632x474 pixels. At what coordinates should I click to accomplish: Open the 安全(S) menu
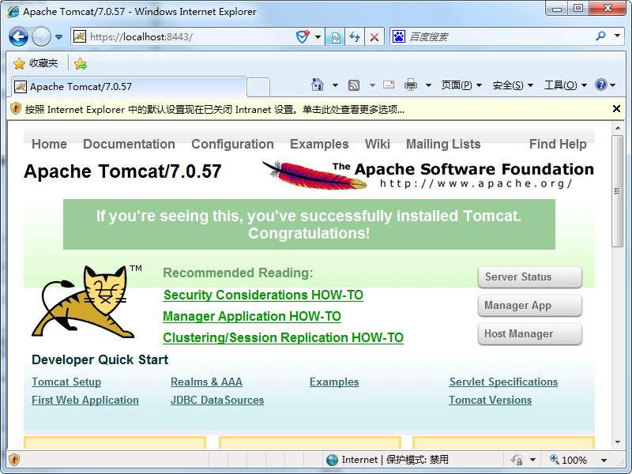coord(513,85)
